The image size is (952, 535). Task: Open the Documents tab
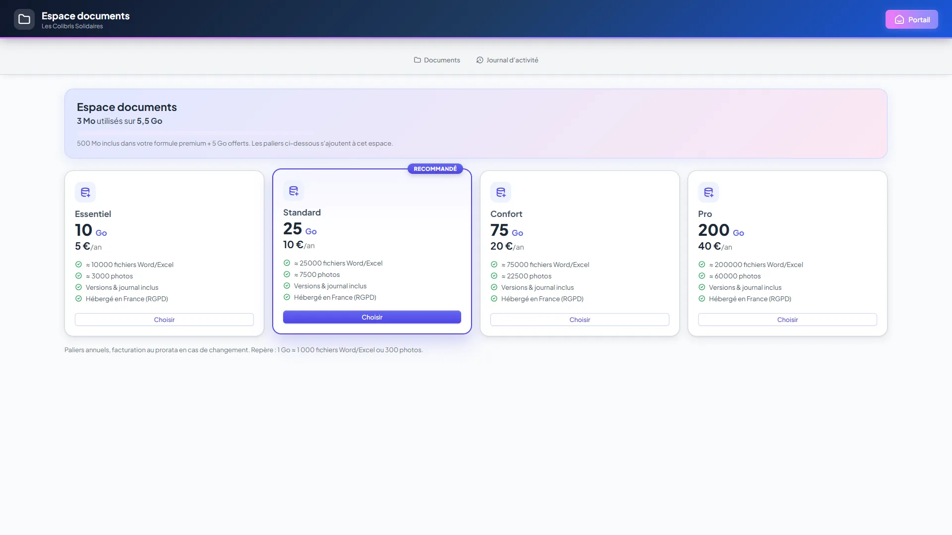437,60
